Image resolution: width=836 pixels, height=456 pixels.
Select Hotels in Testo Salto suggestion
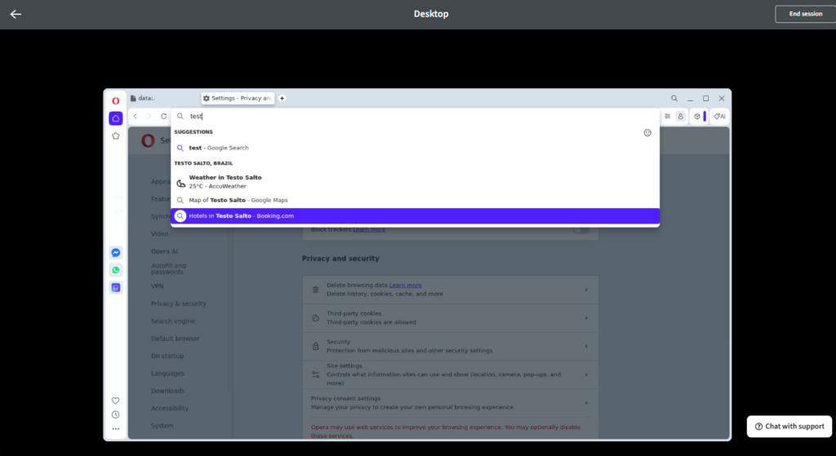point(241,216)
